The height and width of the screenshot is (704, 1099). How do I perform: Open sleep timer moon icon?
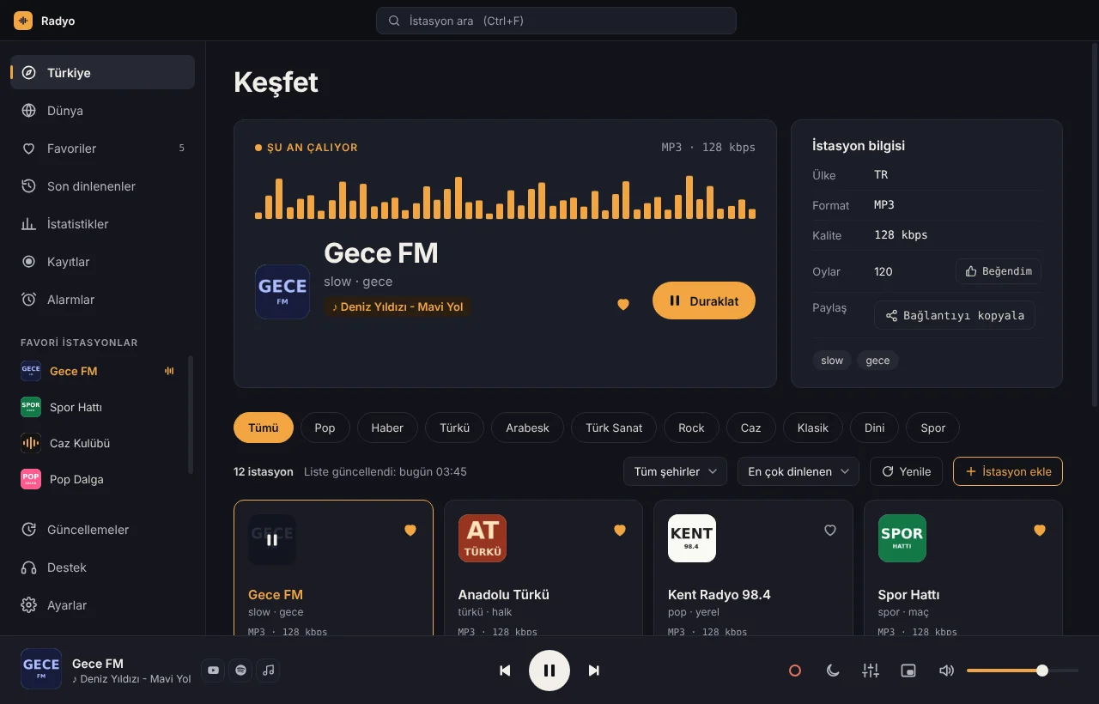coord(833,671)
